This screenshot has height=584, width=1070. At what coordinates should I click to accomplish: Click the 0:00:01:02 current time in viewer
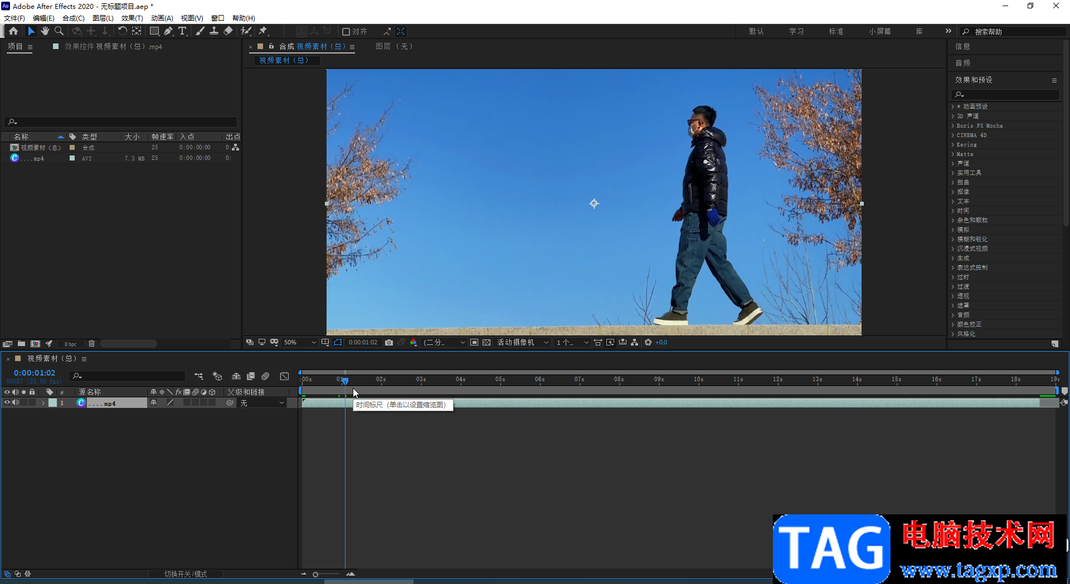[363, 343]
